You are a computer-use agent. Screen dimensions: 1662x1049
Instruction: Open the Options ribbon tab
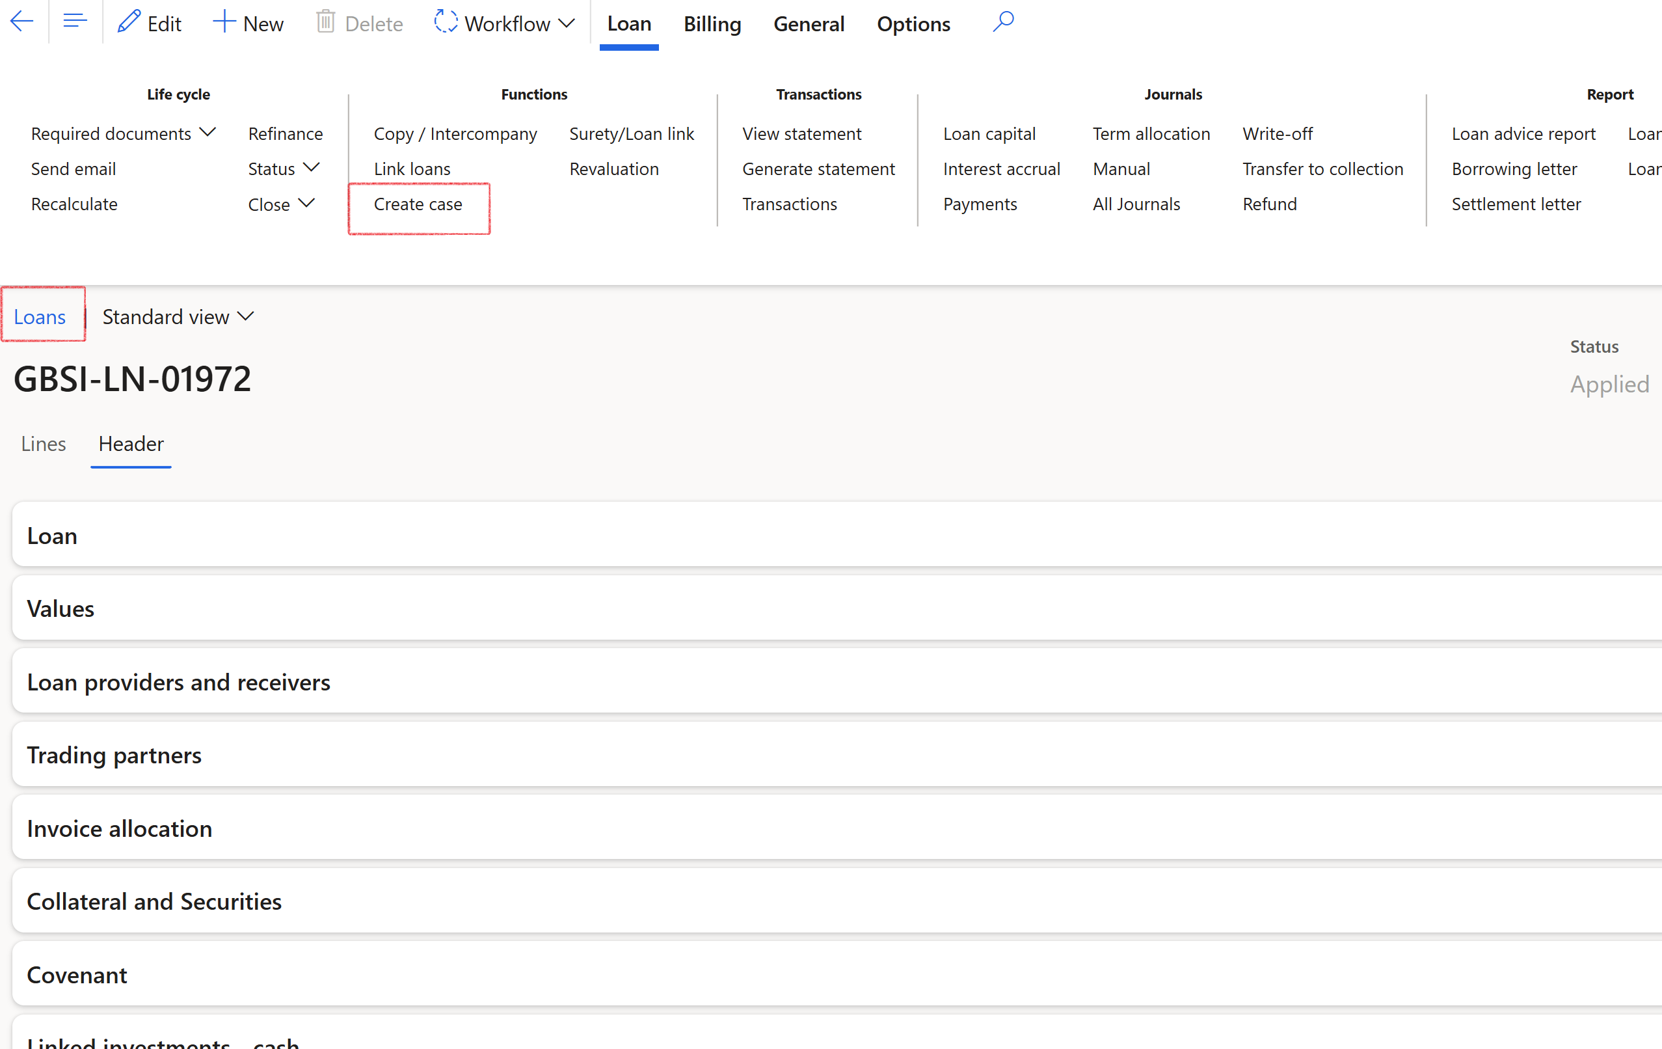pos(913,23)
